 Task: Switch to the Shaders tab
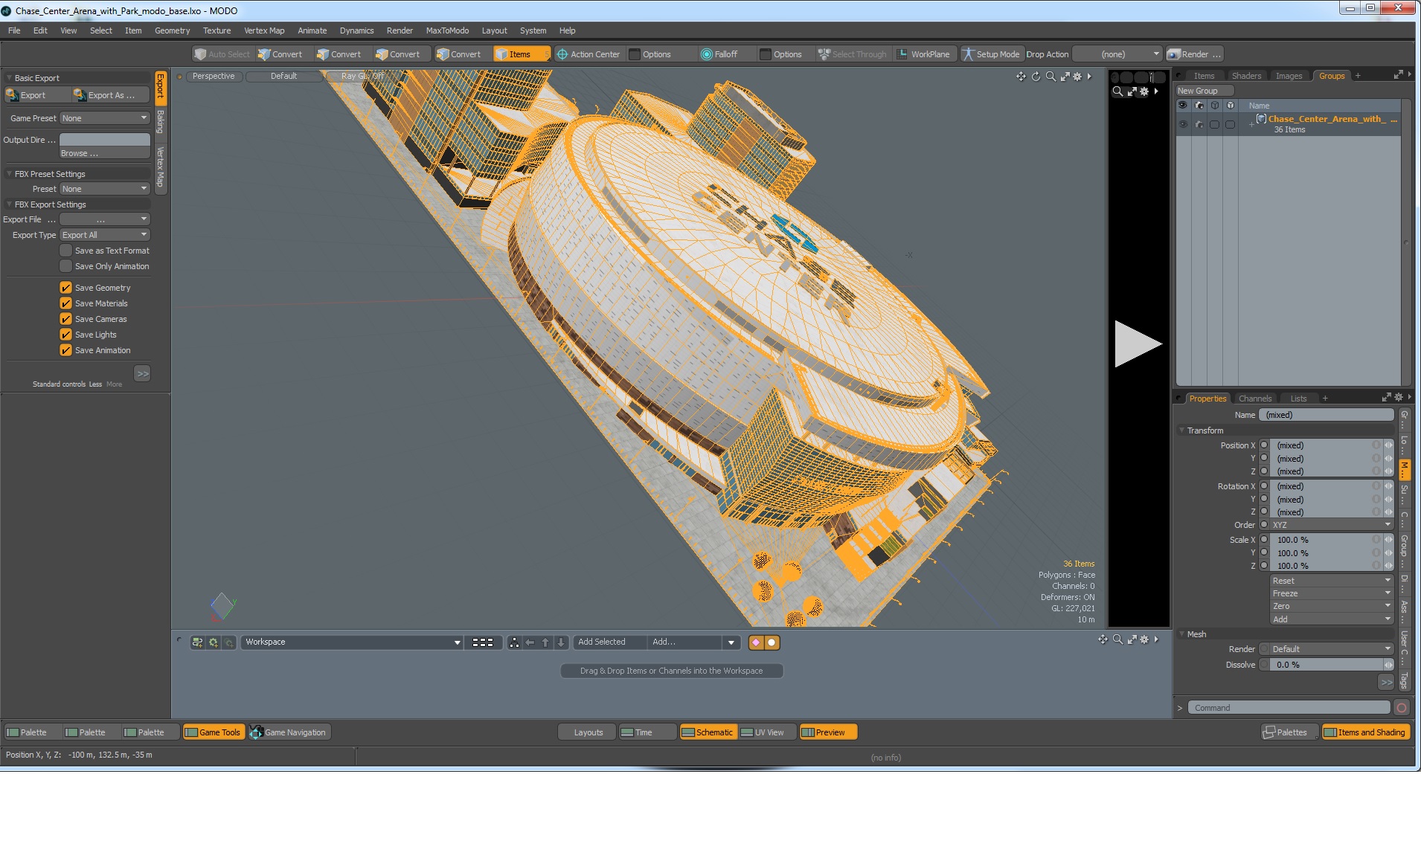coord(1246,76)
